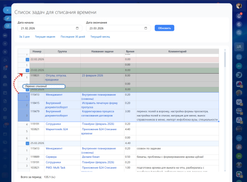Click the comment 'созвон по задачам'
Viewport: 247px width, 182px height.
coord(149,148)
